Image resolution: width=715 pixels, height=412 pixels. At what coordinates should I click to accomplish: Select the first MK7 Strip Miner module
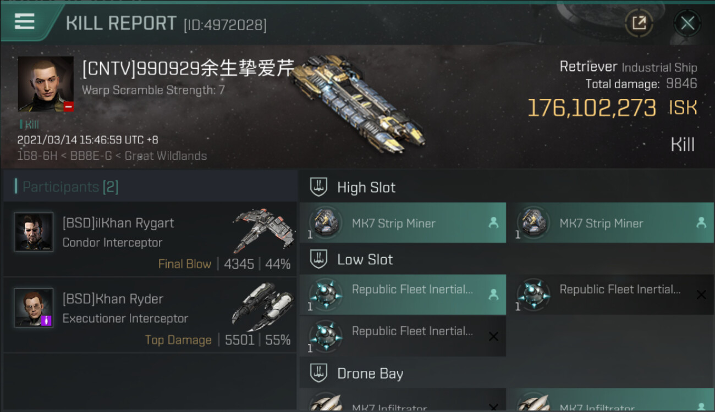point(403,223)
